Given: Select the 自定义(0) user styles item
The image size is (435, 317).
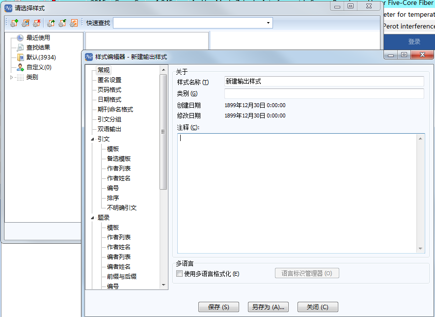Looking at the screenshot, I should point(39,67).
